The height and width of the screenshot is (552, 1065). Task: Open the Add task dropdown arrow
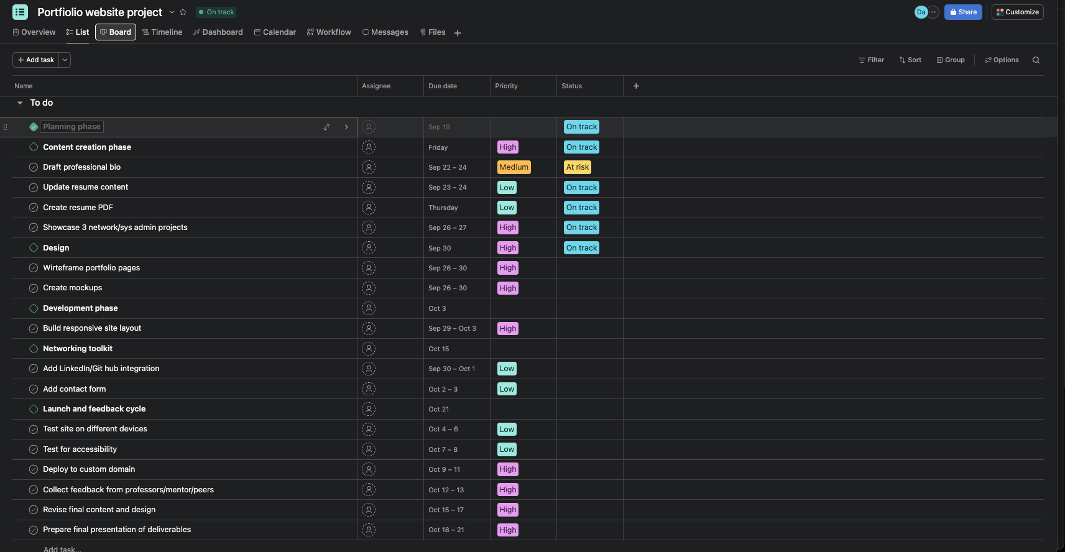tap(65, 60)
